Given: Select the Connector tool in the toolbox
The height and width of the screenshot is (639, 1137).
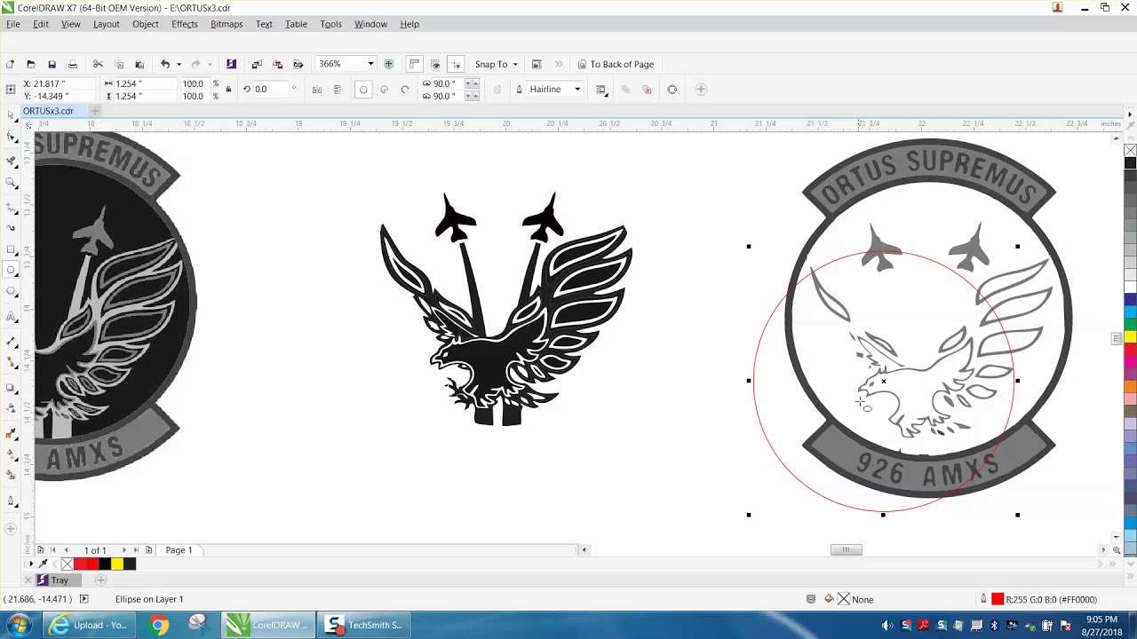Looking at the screenshot, I should click(x=11, y=363).
